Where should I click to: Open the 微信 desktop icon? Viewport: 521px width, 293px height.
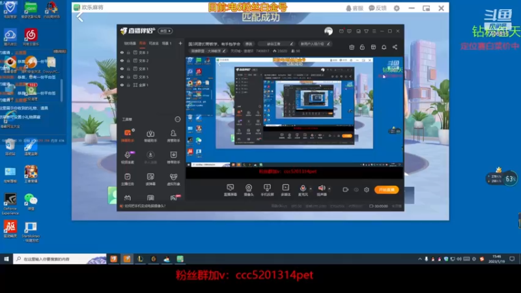pyautogui.click(x=31, y=202)
